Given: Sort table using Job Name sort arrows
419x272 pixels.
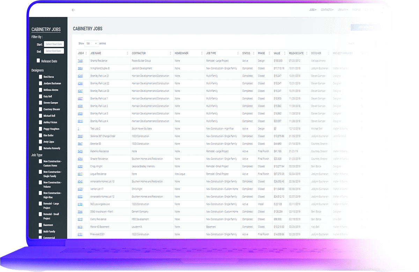Looking at the screenshot, I should (x=127, y=53).
